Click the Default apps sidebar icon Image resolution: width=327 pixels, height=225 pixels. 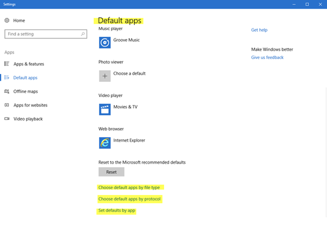[7, 78]
